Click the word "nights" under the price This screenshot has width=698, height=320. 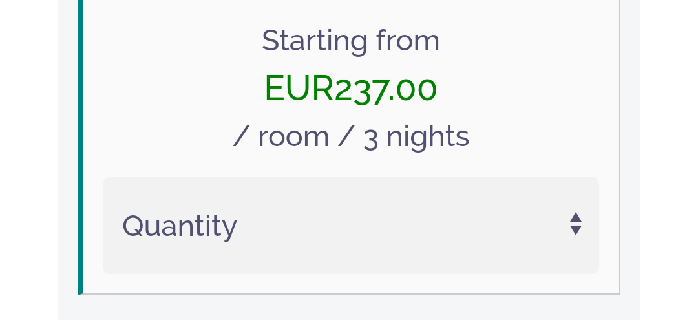tap(427, 136)
